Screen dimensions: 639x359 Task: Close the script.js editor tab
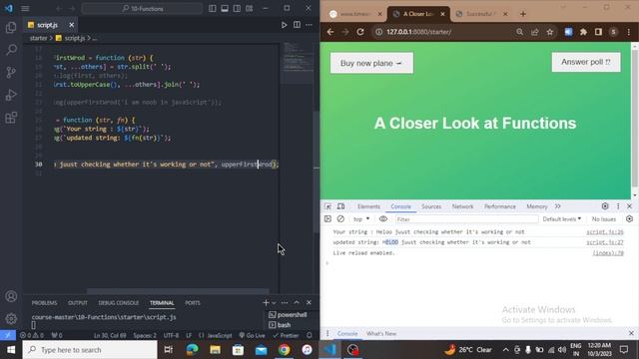[71, 25]
